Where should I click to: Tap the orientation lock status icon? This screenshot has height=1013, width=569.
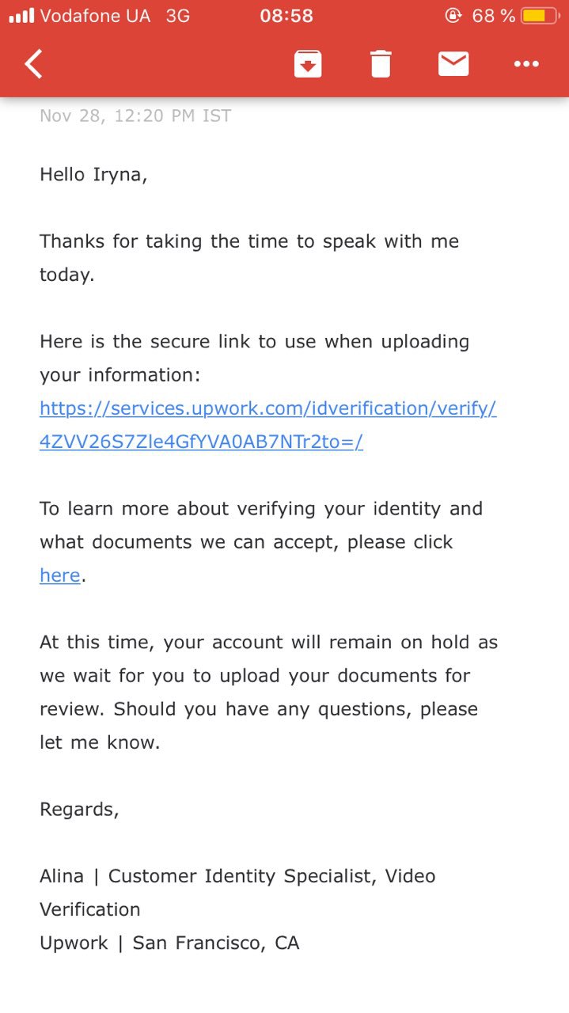point(453,16)
